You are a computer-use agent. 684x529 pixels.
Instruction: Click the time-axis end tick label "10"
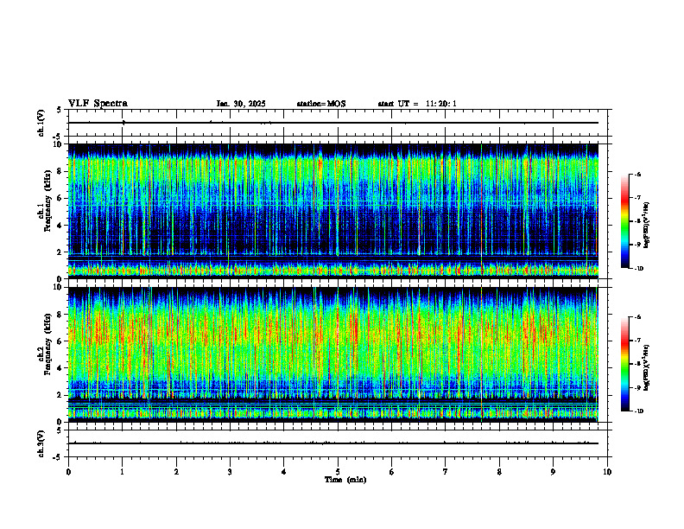(x=607, y=472)
